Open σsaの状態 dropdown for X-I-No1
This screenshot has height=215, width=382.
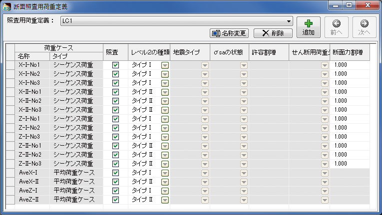coord(244,65)
